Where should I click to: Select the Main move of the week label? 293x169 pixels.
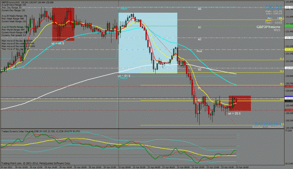coord(18,43)
